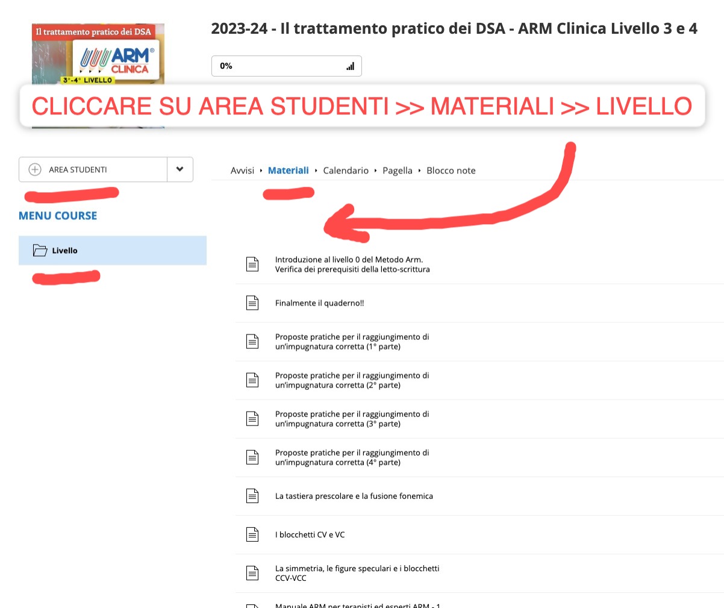724x608 pixels.
Task: Click document icon for Introduzione al livello 0
Action: click(x=252, y=264)
